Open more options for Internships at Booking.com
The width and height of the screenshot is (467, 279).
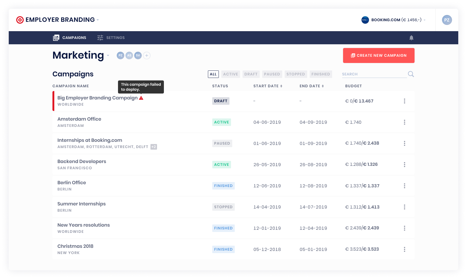click(x=405, y=143)
